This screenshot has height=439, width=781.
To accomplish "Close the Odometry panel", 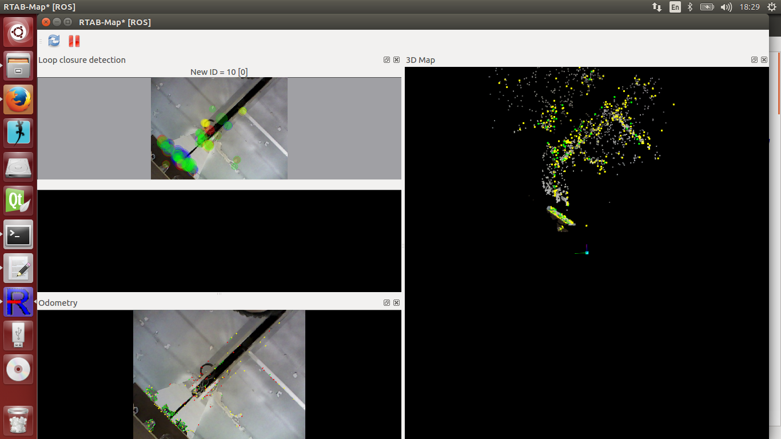I will [396, 302].
